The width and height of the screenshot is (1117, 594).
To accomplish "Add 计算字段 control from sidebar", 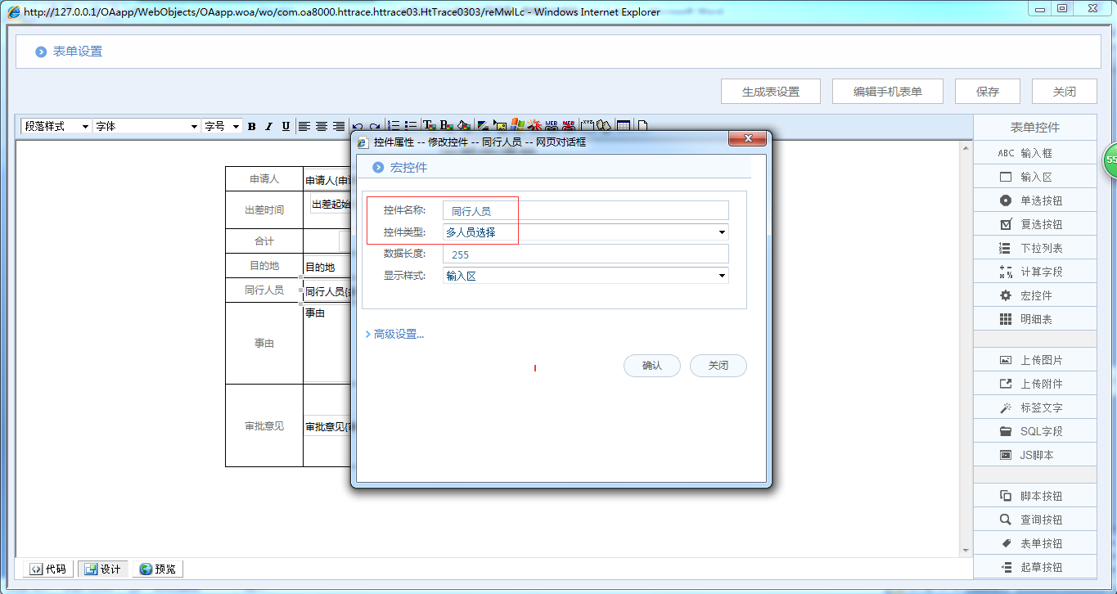I will 1034,272.
